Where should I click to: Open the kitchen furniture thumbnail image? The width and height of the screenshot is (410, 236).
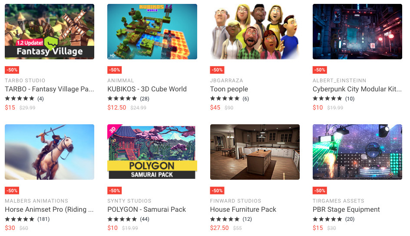click(255, 152)
